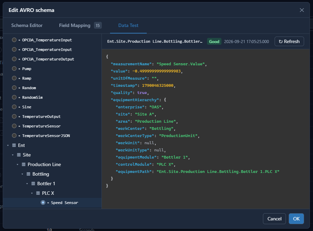Click the Ent group table icon
The height and width of the screenshot is (231, 313).
[x=14, y=145]
